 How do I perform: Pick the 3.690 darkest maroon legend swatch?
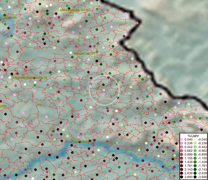(x=182, y=177)
